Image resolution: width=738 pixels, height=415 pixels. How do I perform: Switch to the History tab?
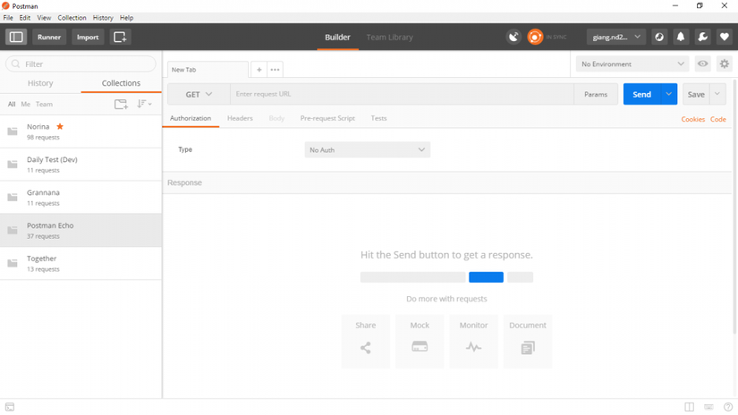[x=40, y=83]
